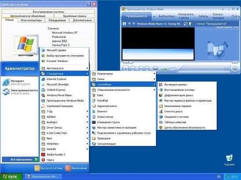The width and height of the screenshot is (241, 180).
Task: Open Библиотека tab in Windows Media Player
Action: coord(167,16)
